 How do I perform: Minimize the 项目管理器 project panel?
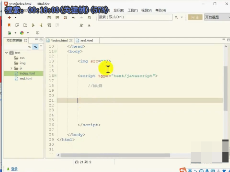point(36,39)
